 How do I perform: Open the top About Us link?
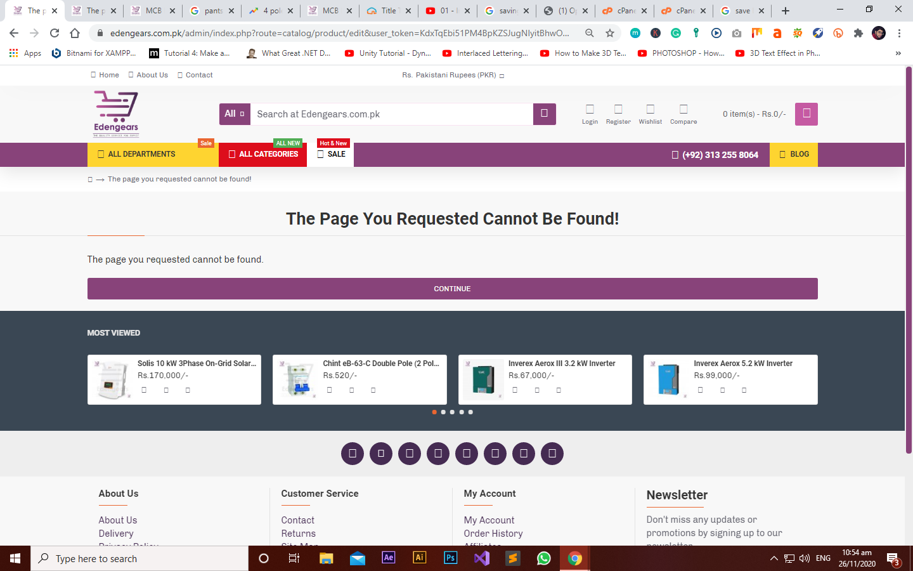coord(148,75)
